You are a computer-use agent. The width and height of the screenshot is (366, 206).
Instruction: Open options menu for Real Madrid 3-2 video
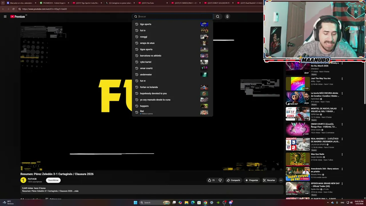point(342,139)
